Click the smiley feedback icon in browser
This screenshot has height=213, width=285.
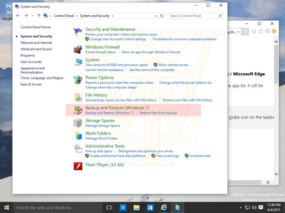point(274,31)
